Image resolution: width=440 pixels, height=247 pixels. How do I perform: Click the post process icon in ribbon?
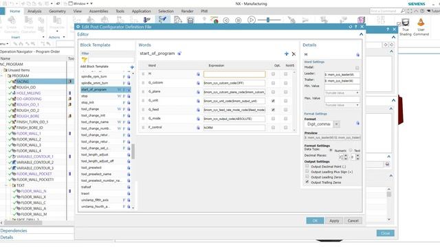177,20
